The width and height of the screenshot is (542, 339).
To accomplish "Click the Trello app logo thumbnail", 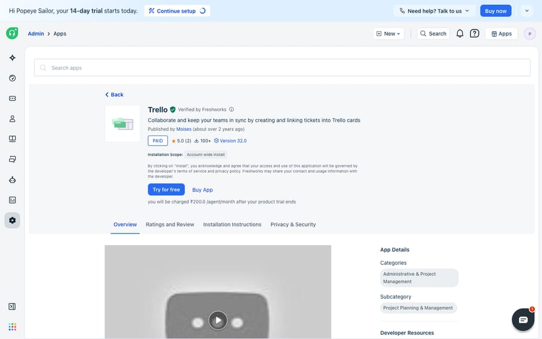I will click(122, 123).
